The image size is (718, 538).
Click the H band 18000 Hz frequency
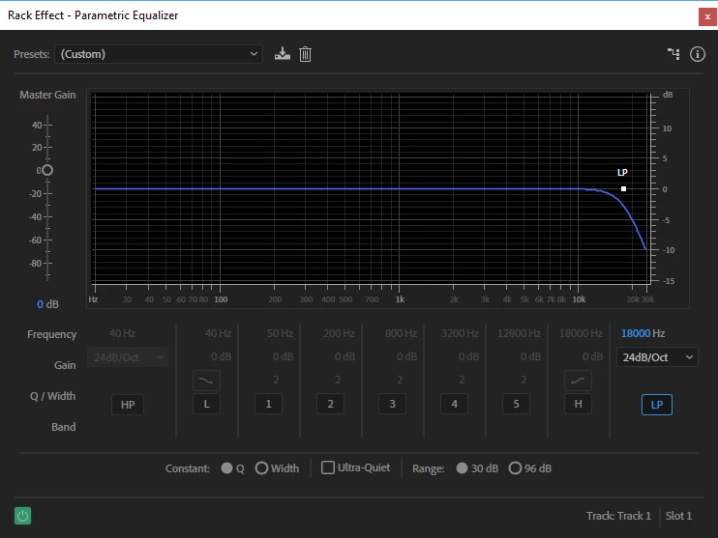coord(581,333)
